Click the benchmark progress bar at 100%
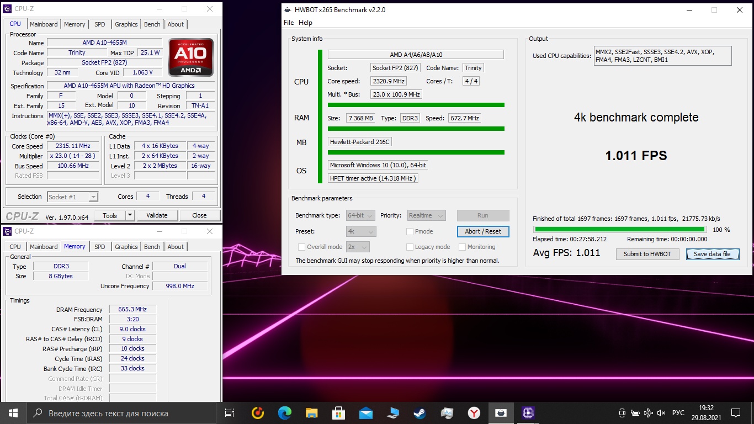This screenshot has width=754, height=424. [x=619, y=229]
